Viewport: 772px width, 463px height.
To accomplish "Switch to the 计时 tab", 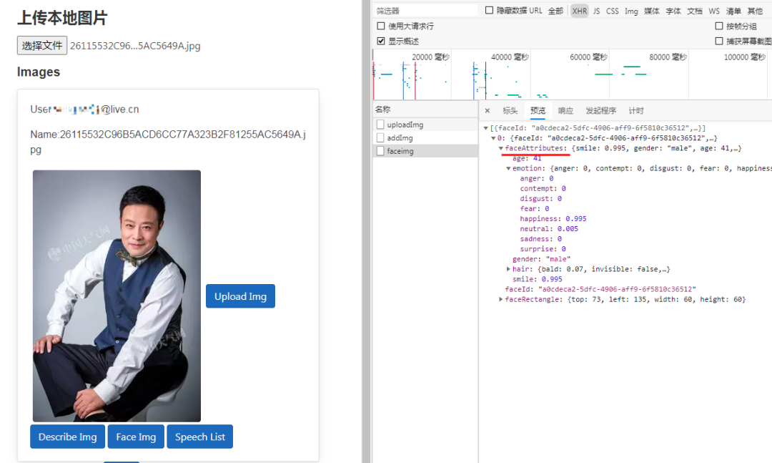I will 636,110.
